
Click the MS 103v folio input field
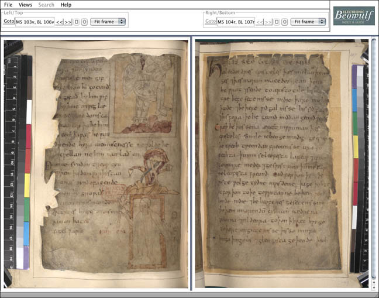pos(35,22)
